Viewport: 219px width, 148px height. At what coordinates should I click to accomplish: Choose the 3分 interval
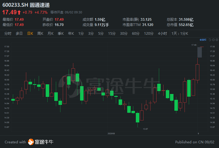(x=91, y=34)
